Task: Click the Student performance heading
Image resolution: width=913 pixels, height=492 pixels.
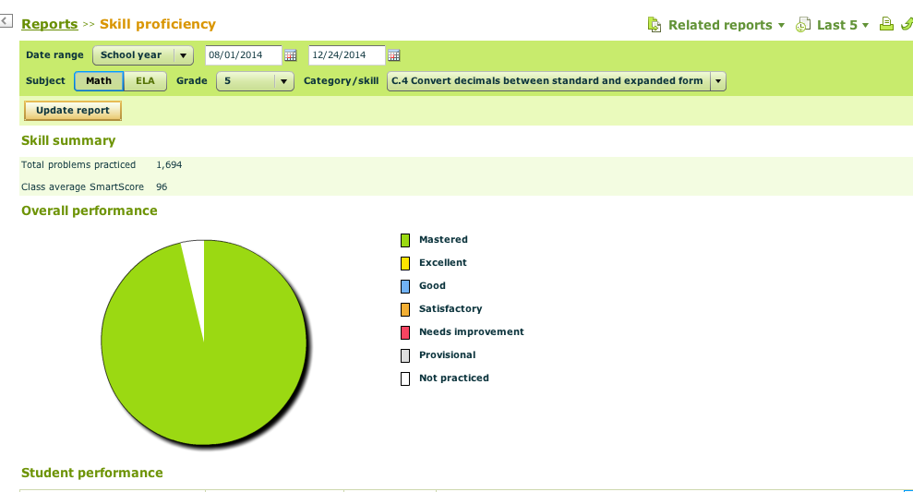Action: (92, 473)
